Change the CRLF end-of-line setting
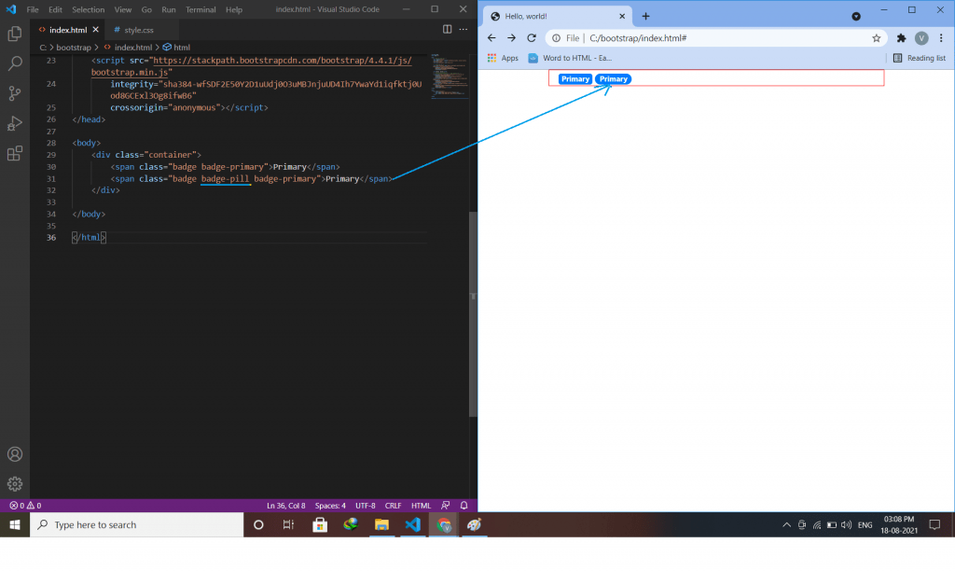The width and height of the screenshot is (955, 571). coord(393,505)
